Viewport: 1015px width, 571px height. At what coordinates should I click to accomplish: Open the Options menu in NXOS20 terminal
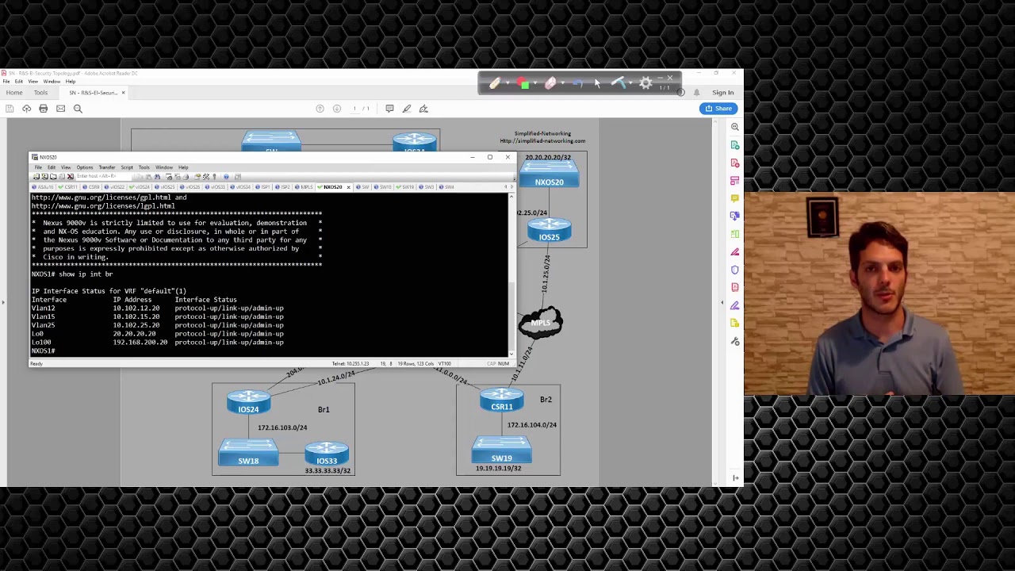(x=84, y=167)
